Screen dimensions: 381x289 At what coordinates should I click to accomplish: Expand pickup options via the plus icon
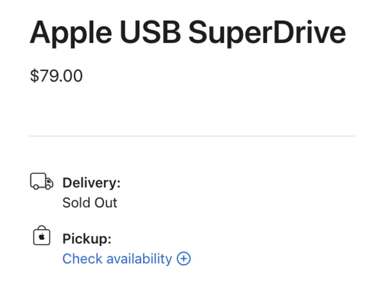184,259
